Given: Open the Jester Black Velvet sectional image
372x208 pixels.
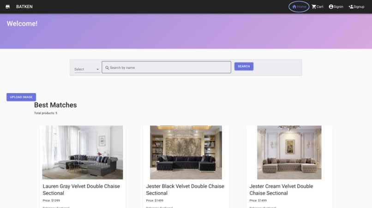Looking at the screenshot, I should tap(186, 152).
